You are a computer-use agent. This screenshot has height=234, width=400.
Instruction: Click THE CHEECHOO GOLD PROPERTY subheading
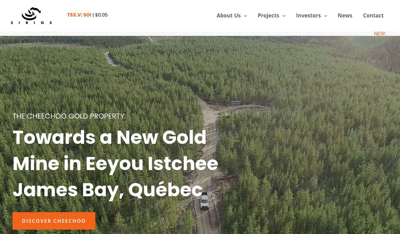69,116
